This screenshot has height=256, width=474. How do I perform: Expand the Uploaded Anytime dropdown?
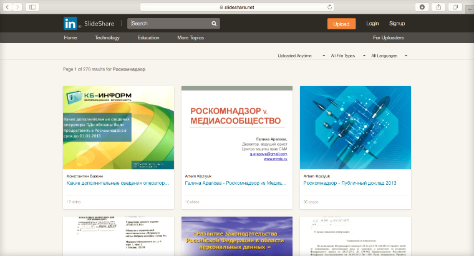(301, 56)
